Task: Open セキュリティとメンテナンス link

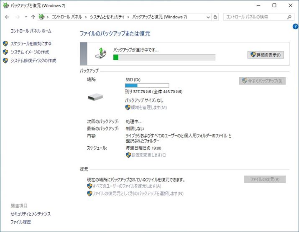Action: coord(31,214)
